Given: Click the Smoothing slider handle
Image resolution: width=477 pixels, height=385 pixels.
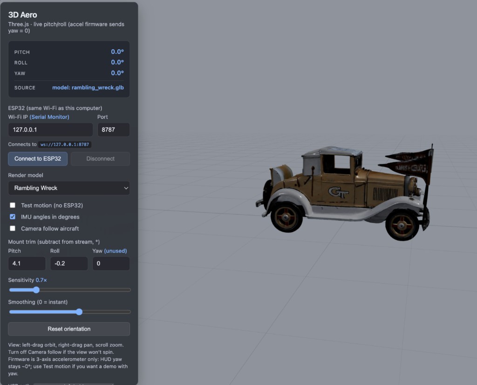Looking at the screenshot, I should (79, 312).
